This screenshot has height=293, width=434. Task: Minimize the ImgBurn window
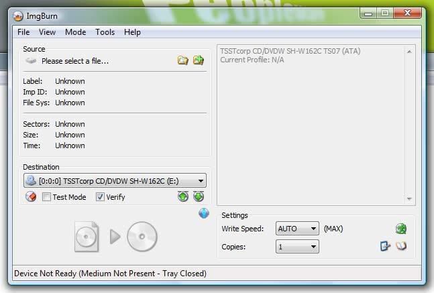click(x=368, y=13)
